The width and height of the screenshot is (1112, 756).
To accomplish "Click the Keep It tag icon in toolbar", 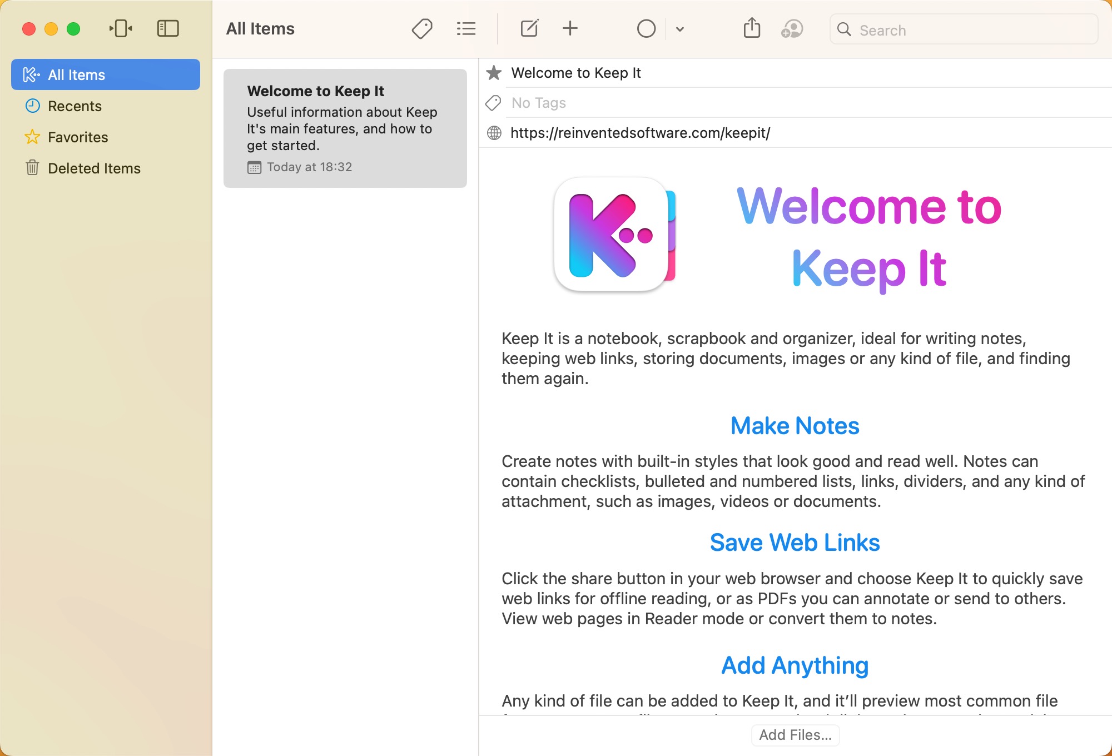I will 421,29.
